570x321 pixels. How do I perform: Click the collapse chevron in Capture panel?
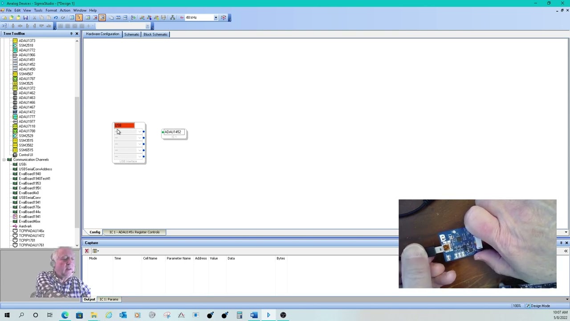[566, 251]
